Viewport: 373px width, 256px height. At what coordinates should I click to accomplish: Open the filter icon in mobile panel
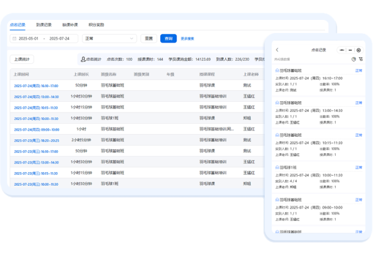click(360, 60)
